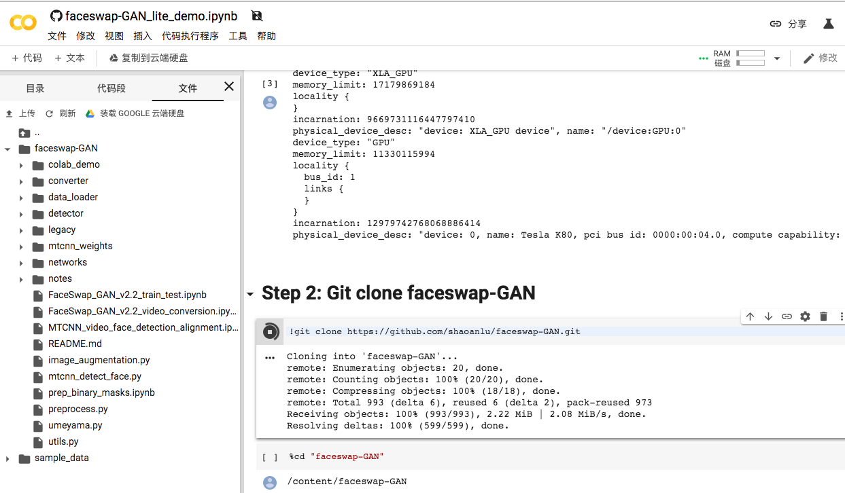Click 装载 GOOGLE 云端硬盘 mount Drive
Screen dimensions: 845x493
[135, 113]
